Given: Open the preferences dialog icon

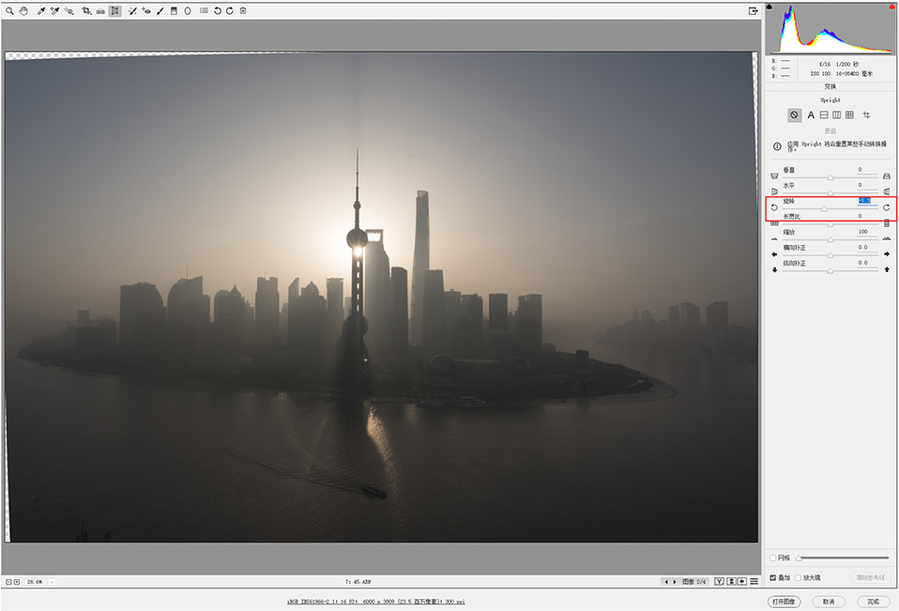Looking at the screenshot, I should [x=204, y=11].
